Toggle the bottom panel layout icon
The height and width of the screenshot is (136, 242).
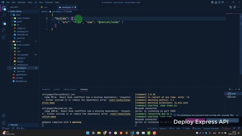(x=216, y=2)
